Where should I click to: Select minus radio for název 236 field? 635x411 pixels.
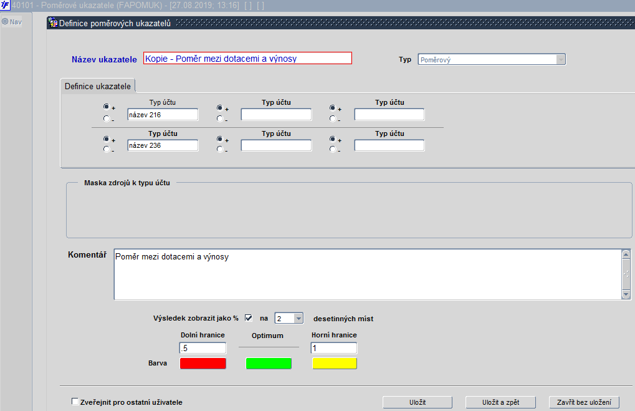(106, 149)
